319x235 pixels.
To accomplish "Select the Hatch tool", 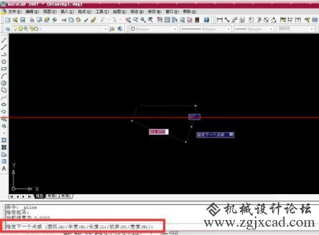I will tap(4, 140).
